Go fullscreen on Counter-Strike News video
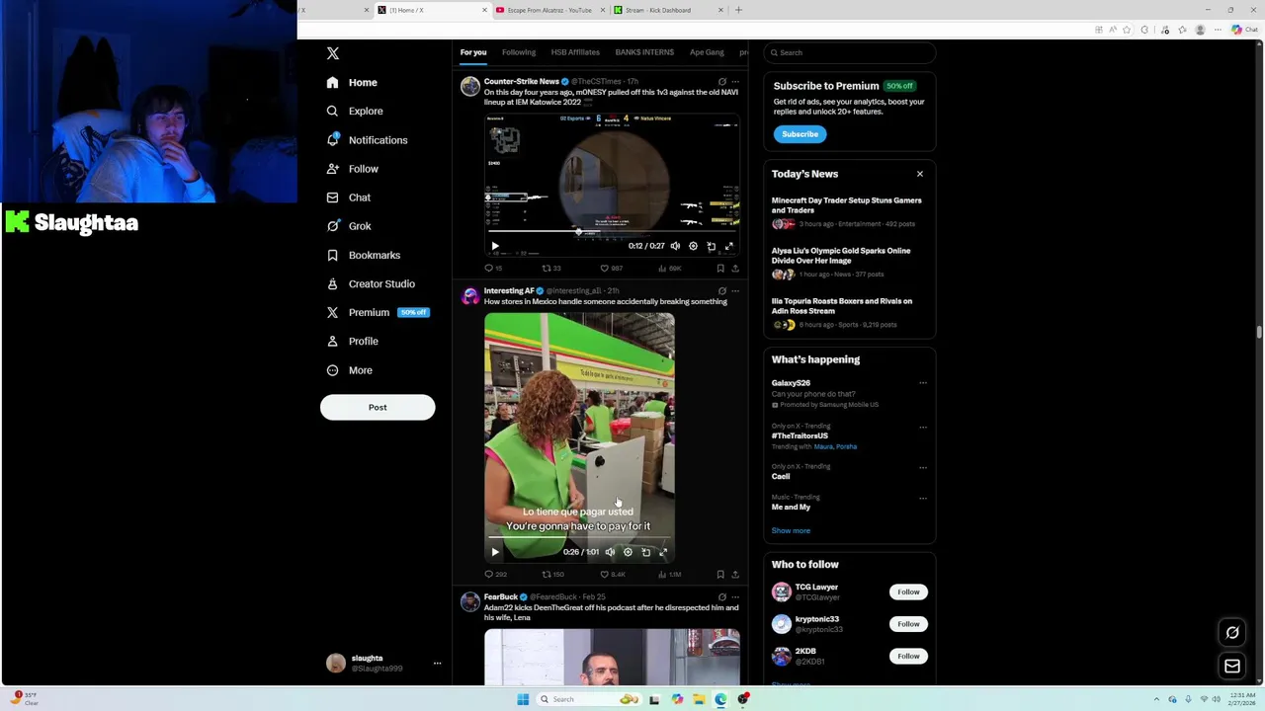The width and height of the screenshot is (1265, 711). point(728,246)
